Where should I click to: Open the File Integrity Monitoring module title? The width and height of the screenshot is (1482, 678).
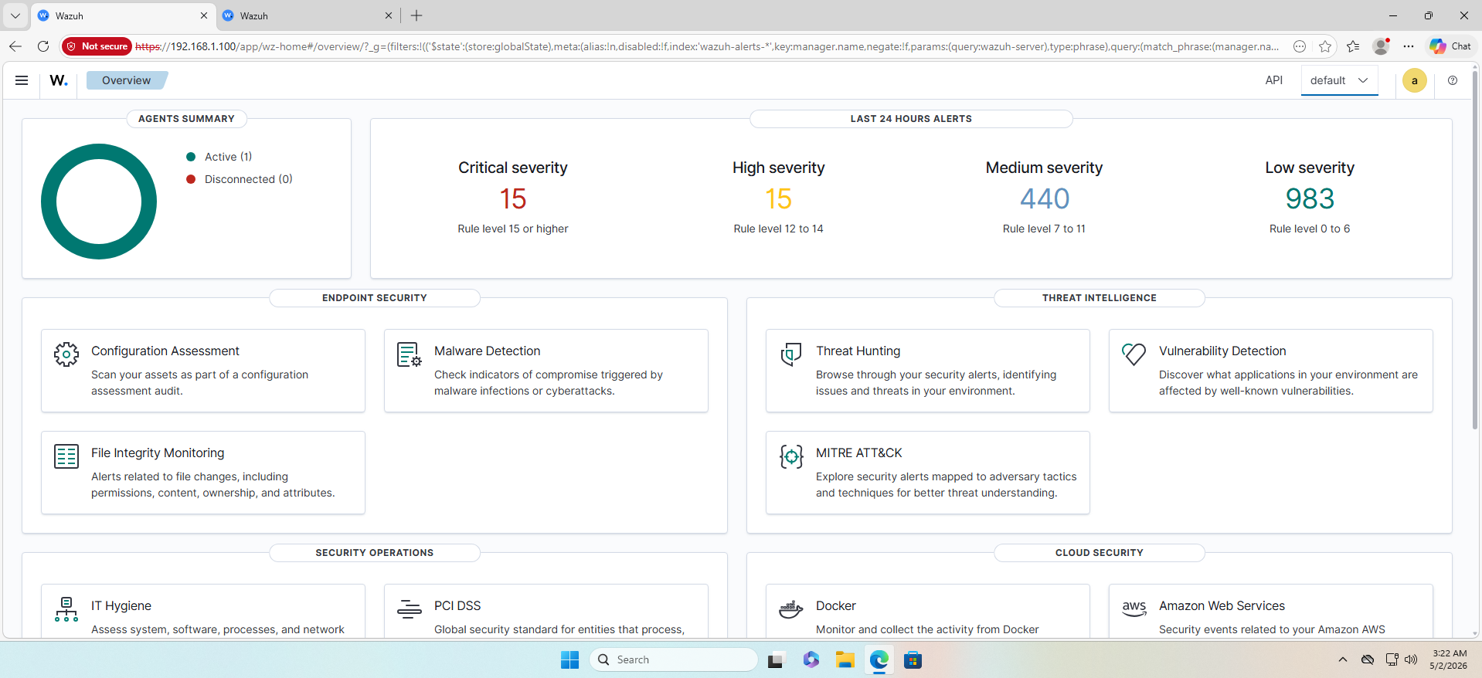(x=158, y=453)
